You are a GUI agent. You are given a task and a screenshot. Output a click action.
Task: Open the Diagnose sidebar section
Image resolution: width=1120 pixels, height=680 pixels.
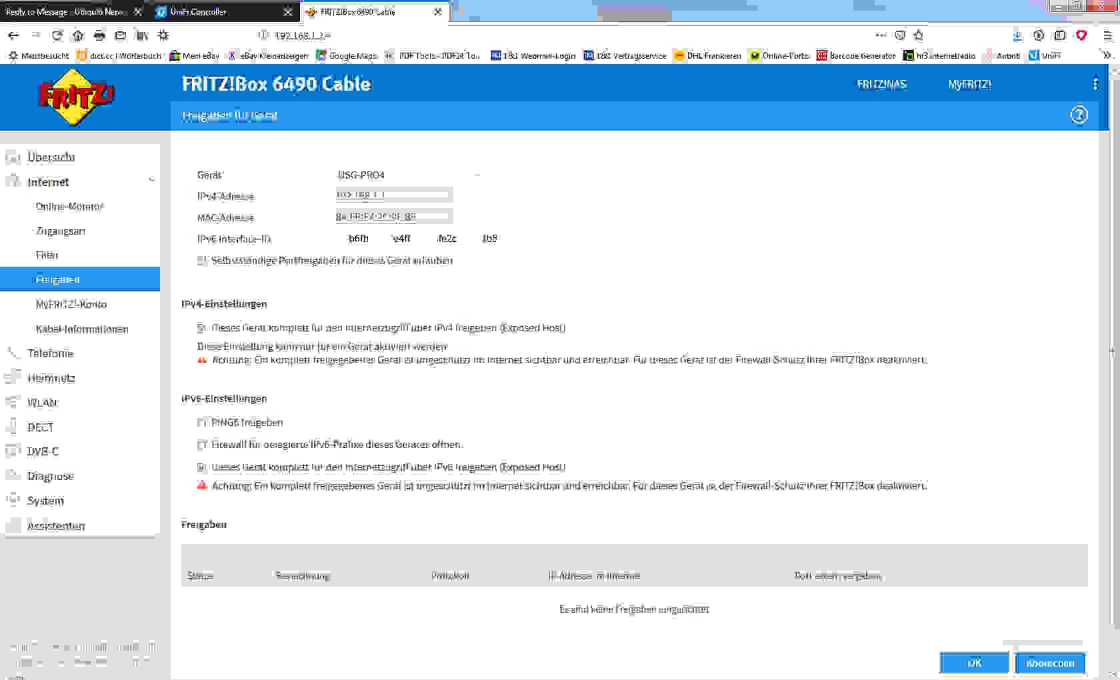click(50, 476)
